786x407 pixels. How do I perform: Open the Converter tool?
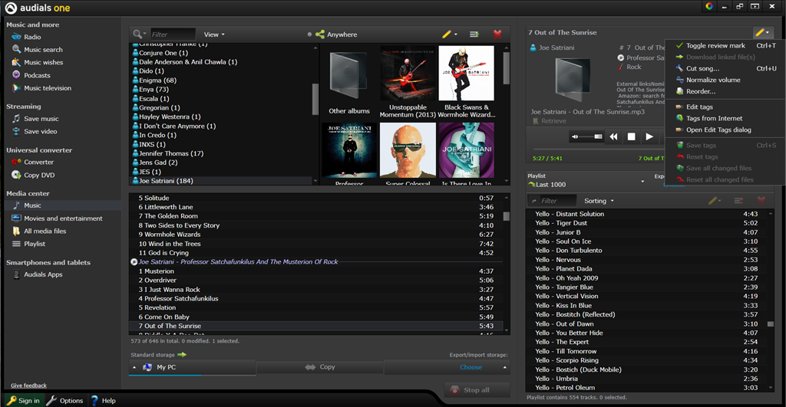38,162
